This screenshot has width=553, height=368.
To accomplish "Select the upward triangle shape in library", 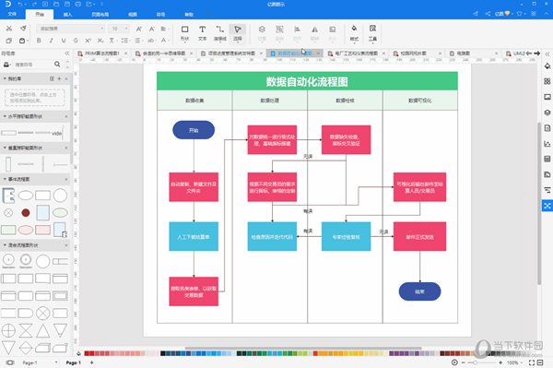I will (43, 330).
